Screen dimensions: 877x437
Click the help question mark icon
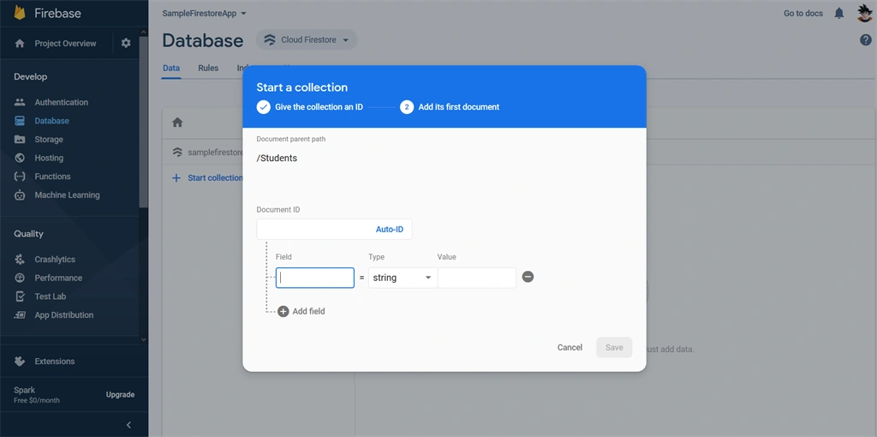(x=865, y=39)
